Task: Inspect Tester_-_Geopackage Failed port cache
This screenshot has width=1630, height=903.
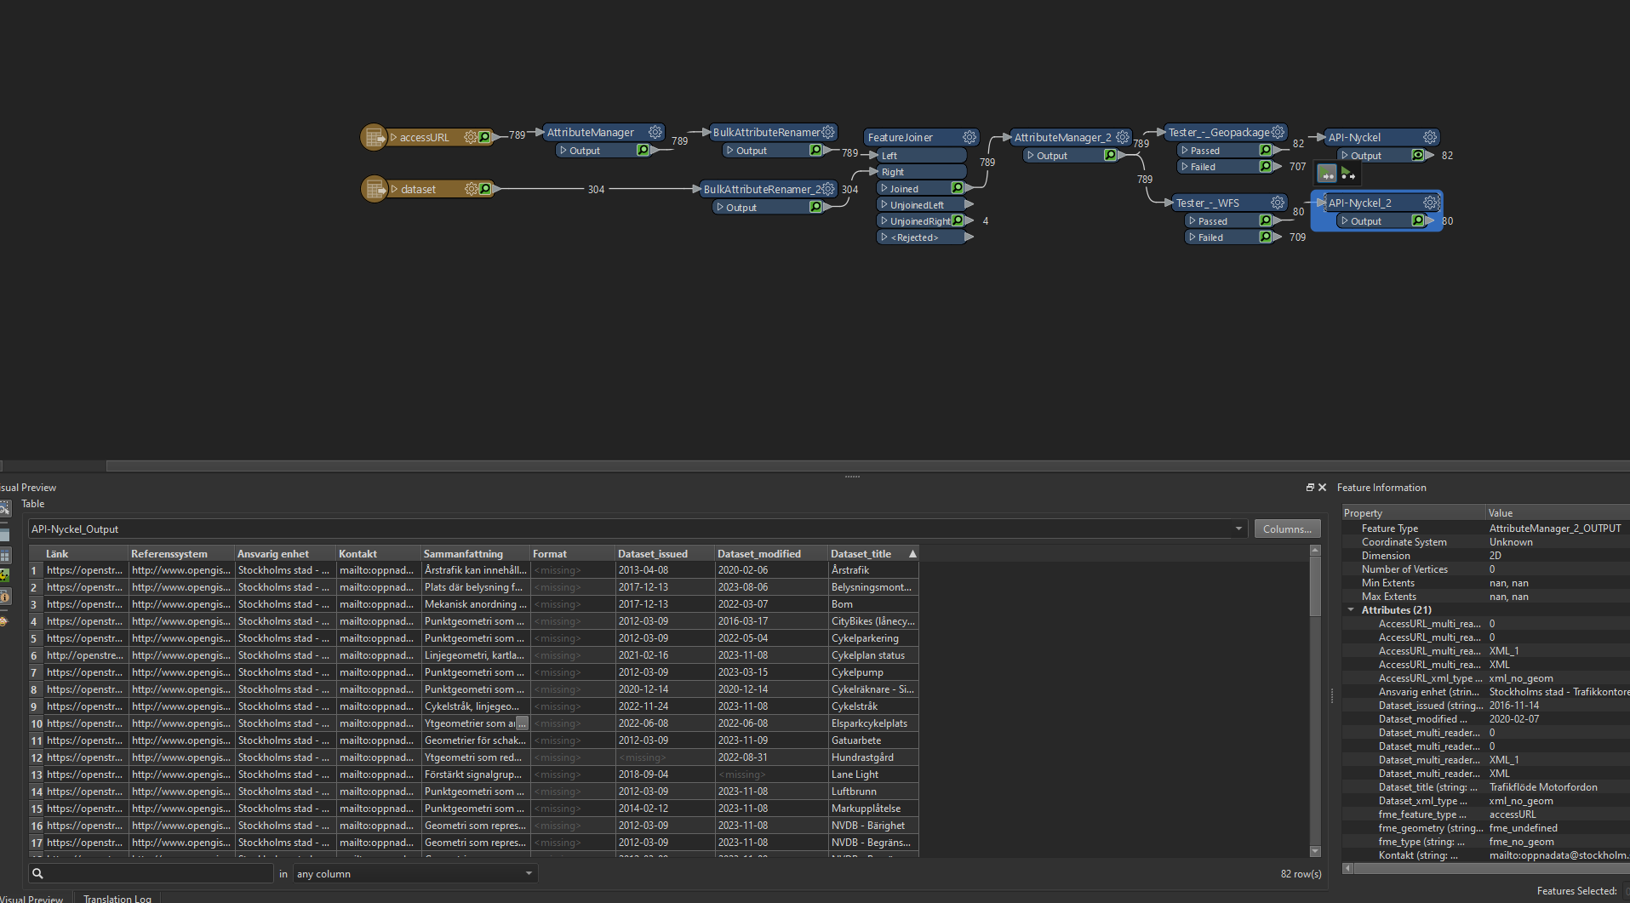Action: click(x=1266, y=167)
